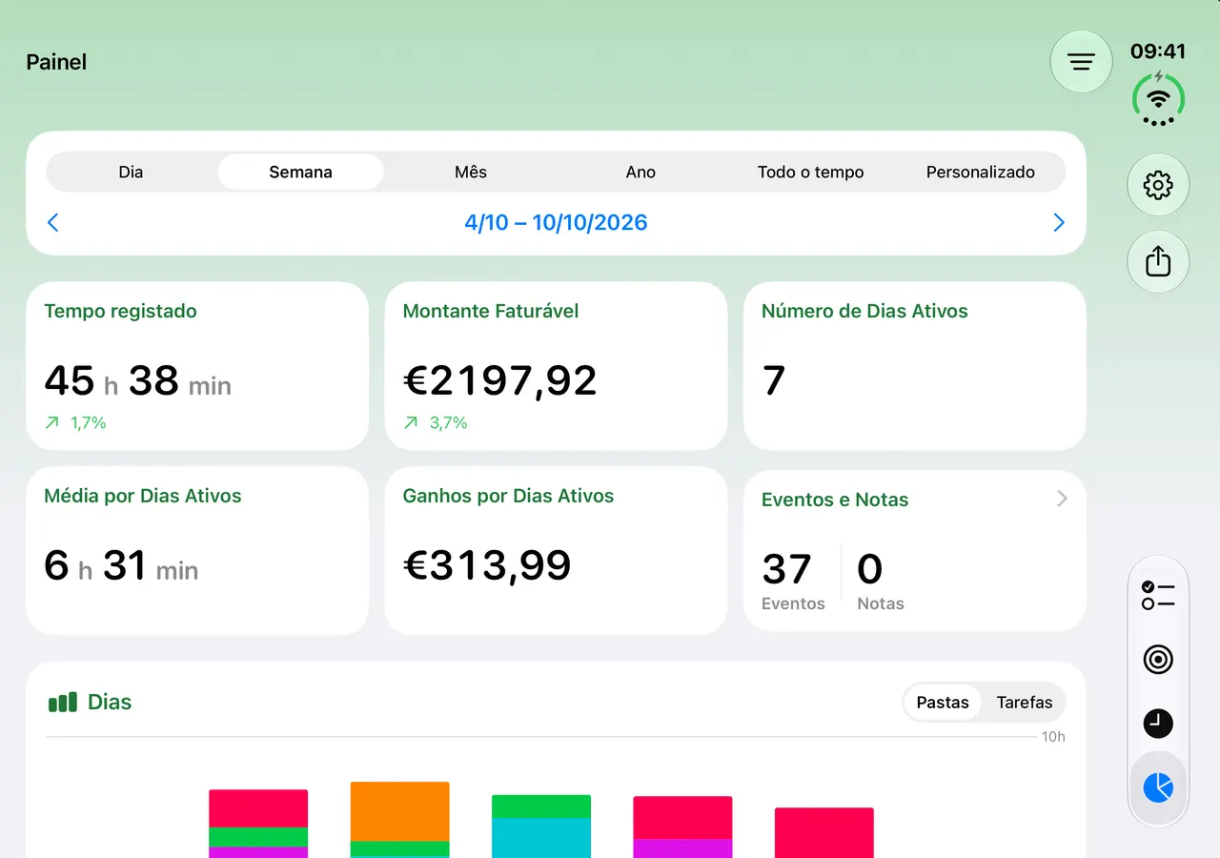Select Todo o tempo period
The height and width of the screenshot is (858, 1220).
[x=810, y=173]
